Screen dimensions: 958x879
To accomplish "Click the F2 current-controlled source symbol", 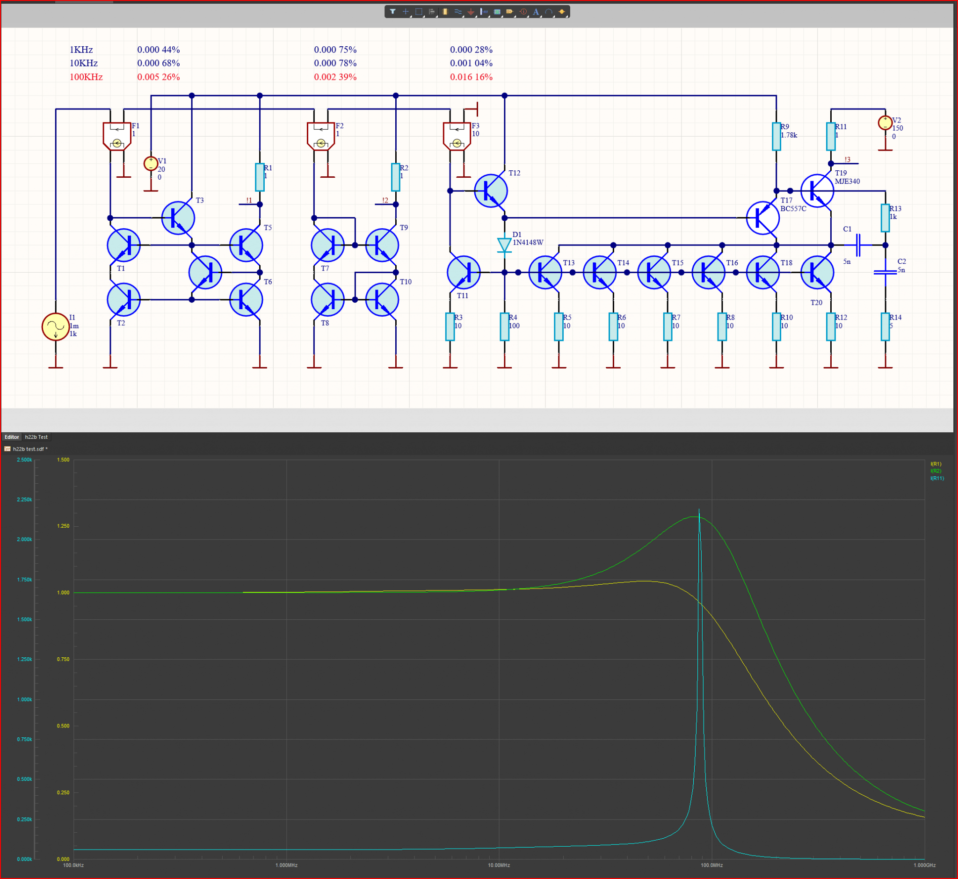I will click(x=320, y=137).
